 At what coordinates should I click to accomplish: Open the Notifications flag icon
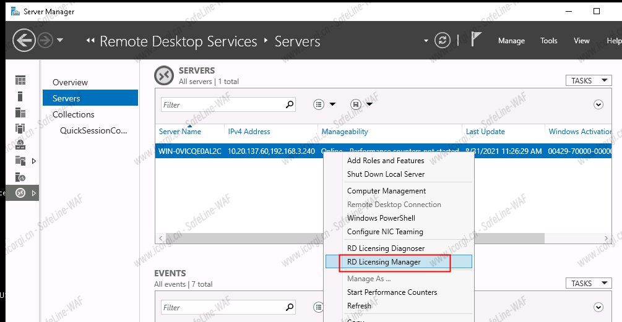[475, 39]
